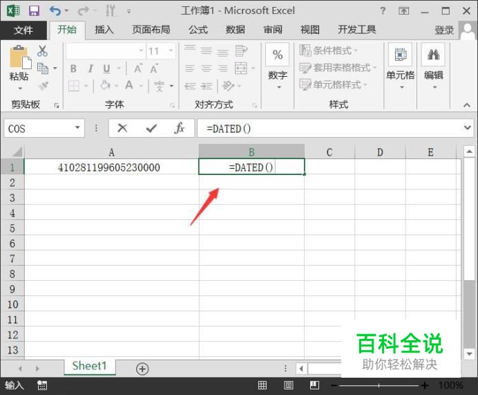Add a new sheet with plus icon
This screenshot has width=478, height=395.
click(x=142, y=369)
